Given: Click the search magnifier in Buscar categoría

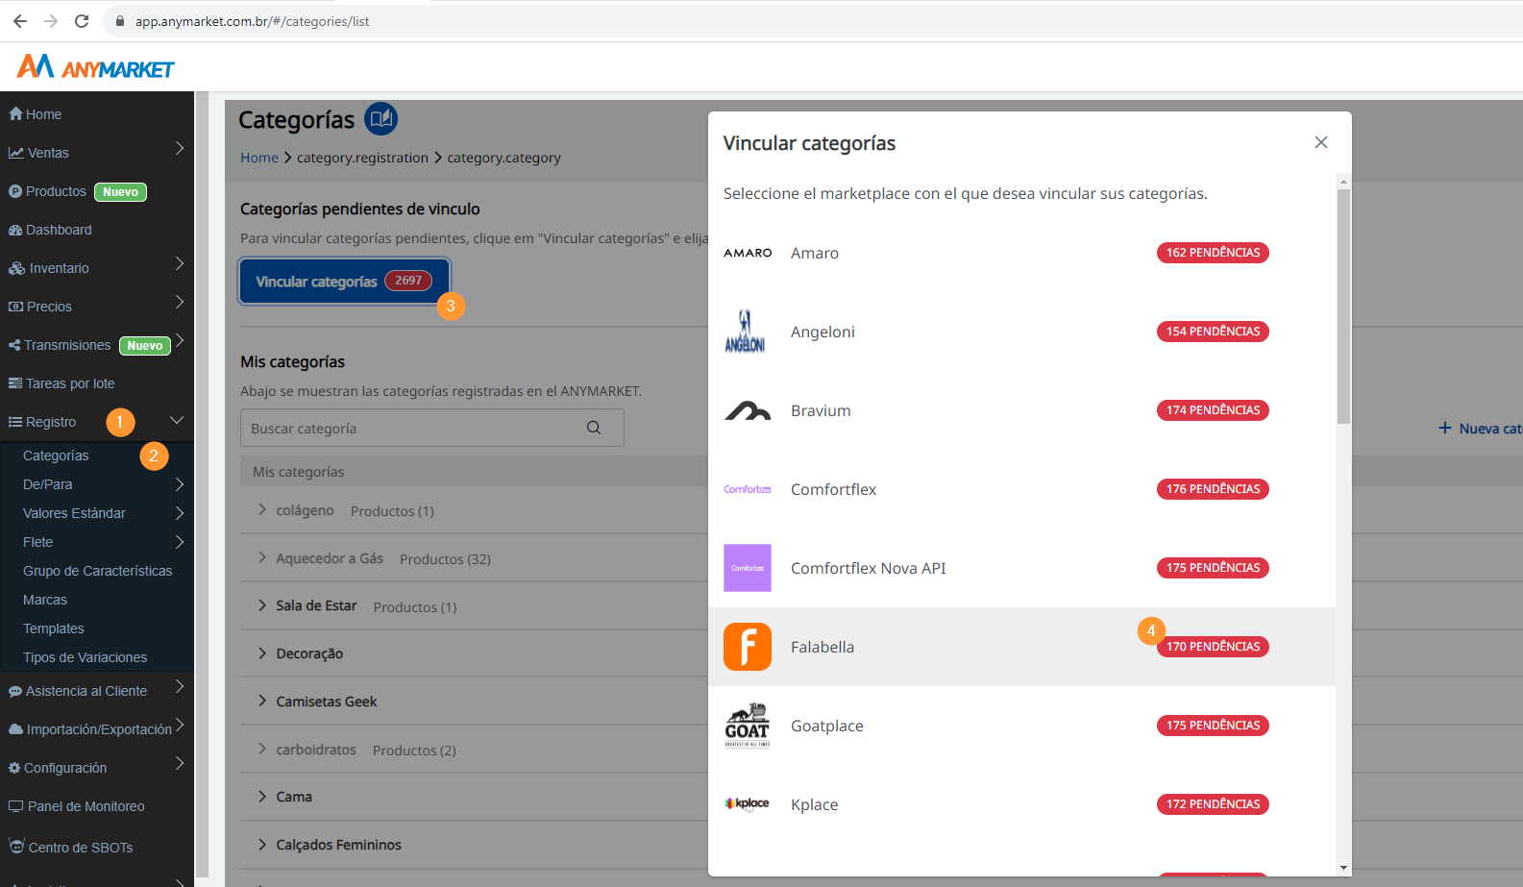Looking at the screenshot, I should click(594, 428).
